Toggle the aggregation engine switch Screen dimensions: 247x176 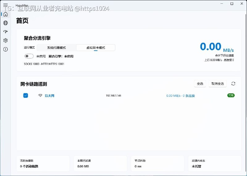click(x=29, y=56)
